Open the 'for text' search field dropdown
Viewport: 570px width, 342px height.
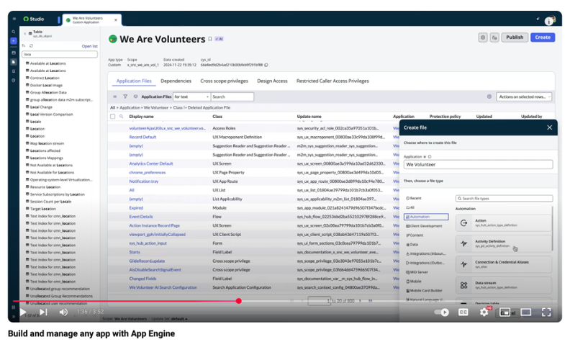coord(191,96)
